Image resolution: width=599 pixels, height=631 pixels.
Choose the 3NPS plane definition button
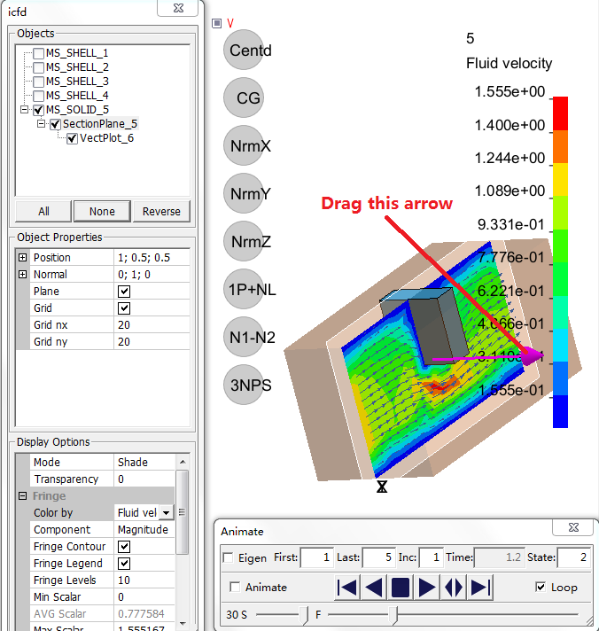click(250, 386)
